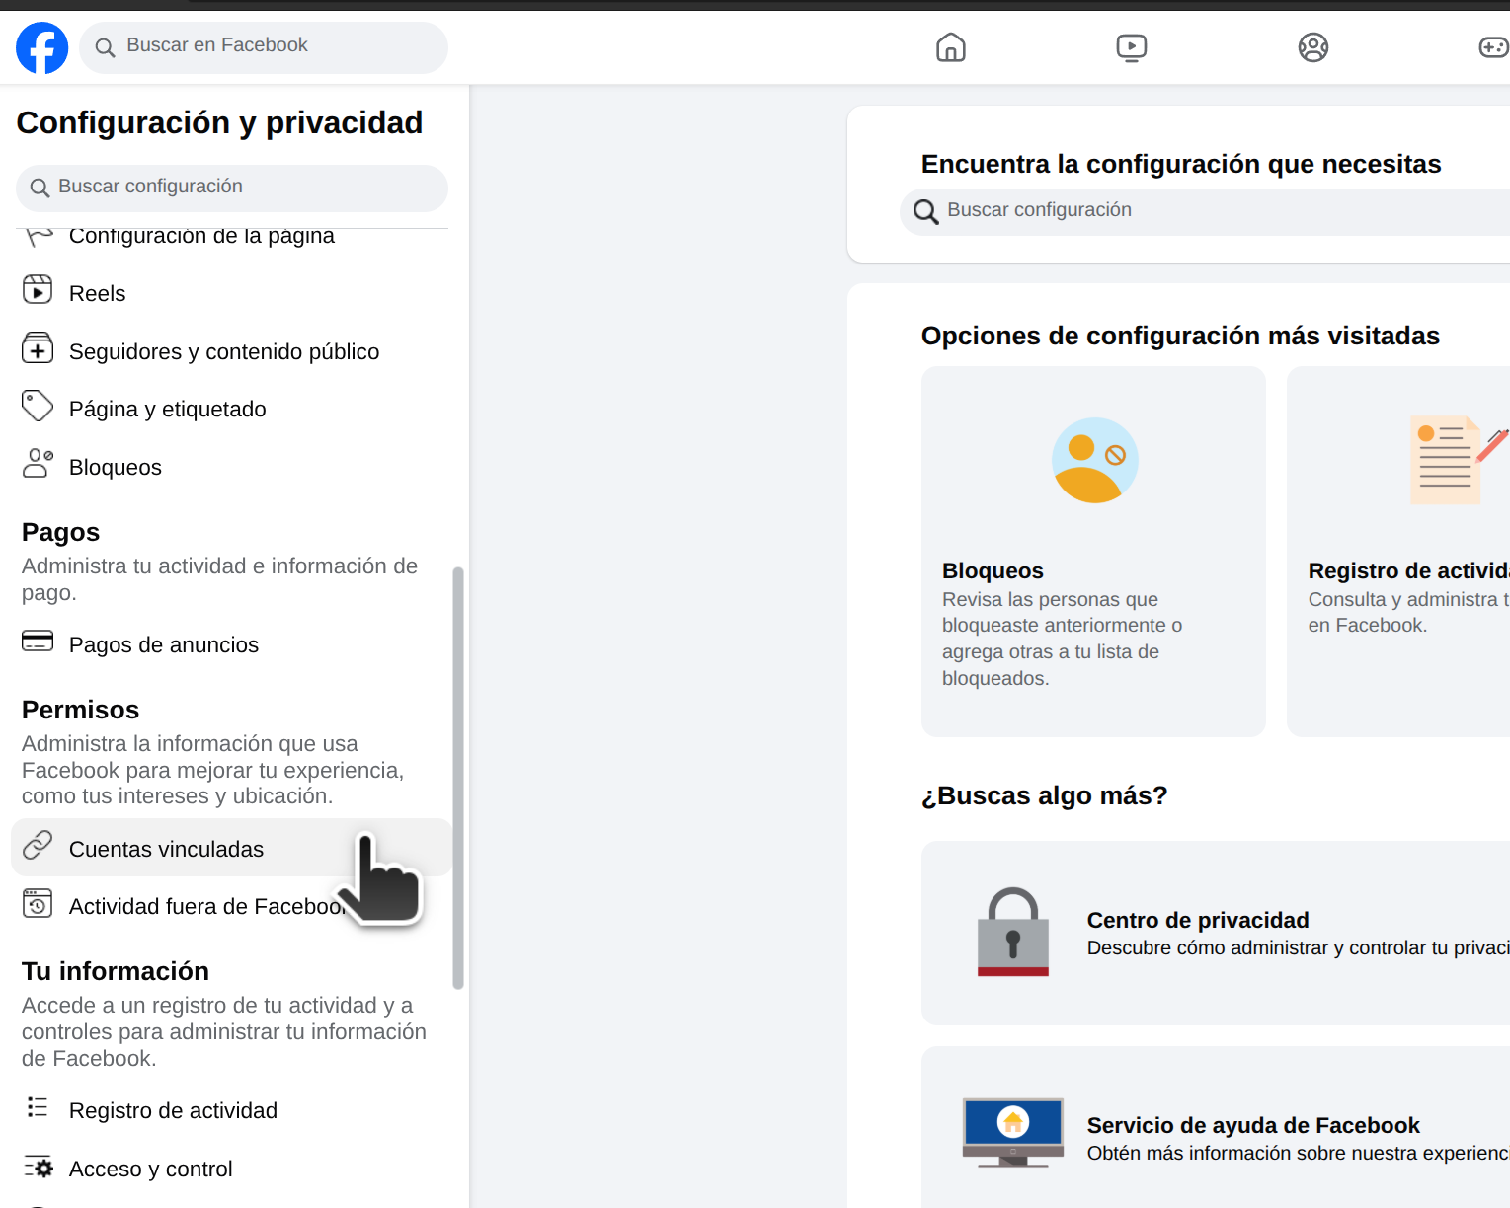
Task: Open Centro de privacidad
Action: point(1216,933)
